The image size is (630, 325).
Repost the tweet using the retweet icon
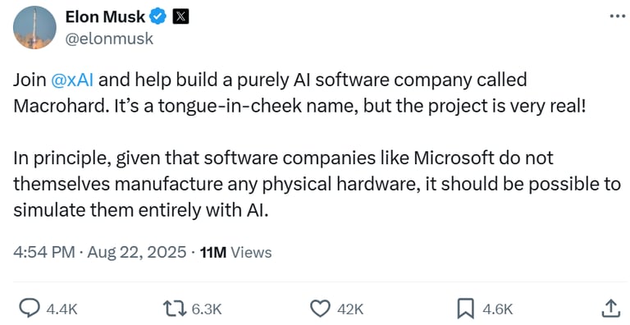pyautogui.click(x=175, y=309)
